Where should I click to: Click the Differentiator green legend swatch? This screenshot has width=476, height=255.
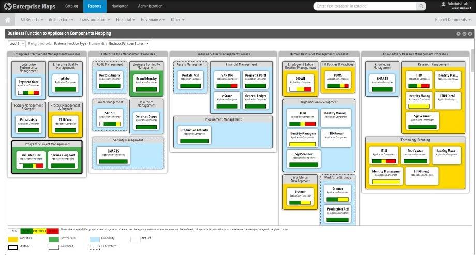tap(54, 239)
